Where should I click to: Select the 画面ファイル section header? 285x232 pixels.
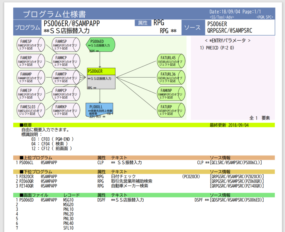click(36, 195)
